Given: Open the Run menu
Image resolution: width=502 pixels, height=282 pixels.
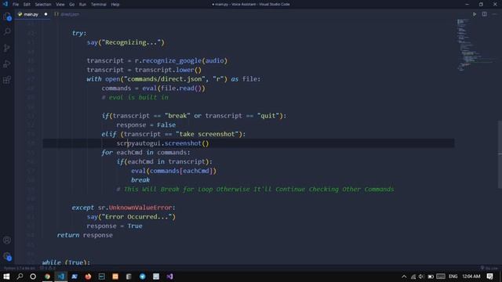Looking at the screenshot, I should [x=82, y=5].
